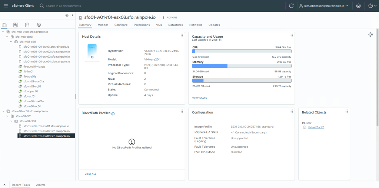Viewport: 379px width, 188px height.
Task: Click the Memory usage bar
Action: [242, 66]
